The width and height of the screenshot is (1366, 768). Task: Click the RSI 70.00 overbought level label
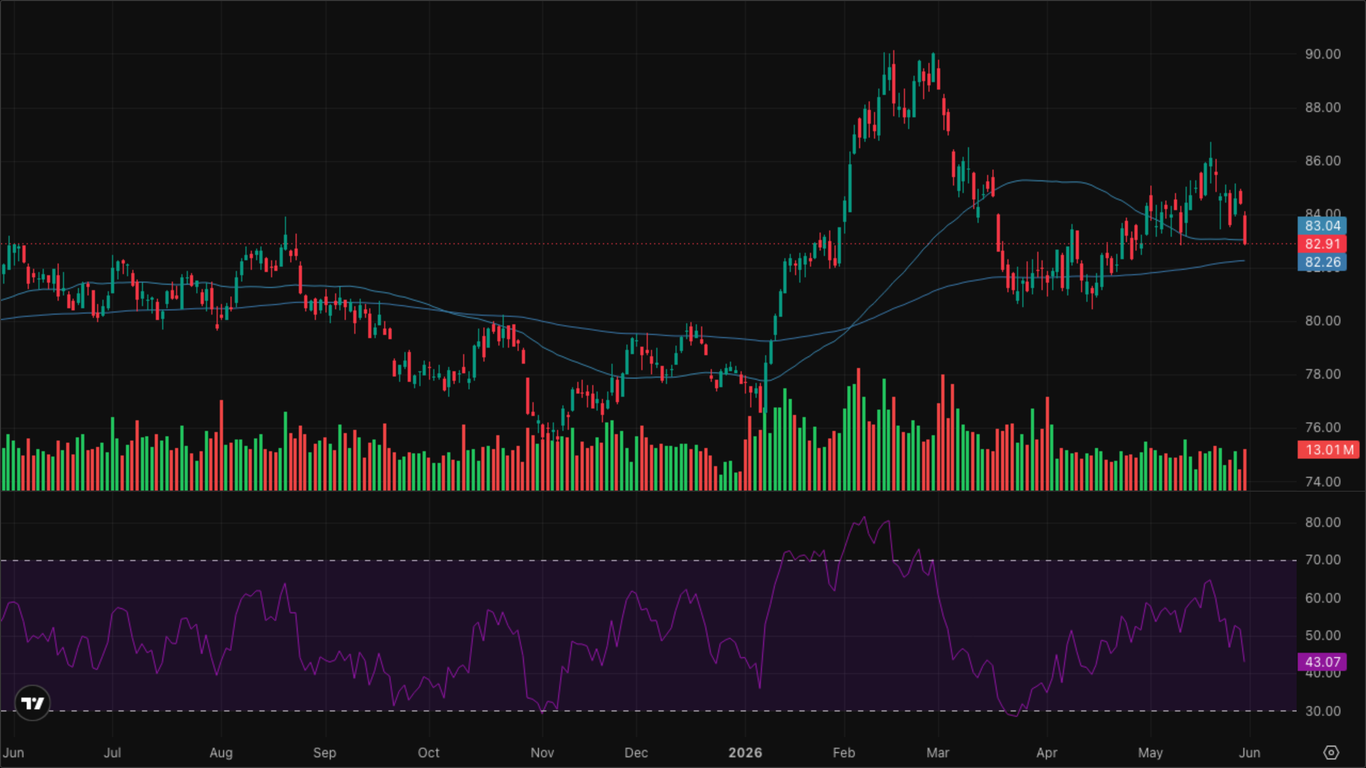(x=1323, y=559)
